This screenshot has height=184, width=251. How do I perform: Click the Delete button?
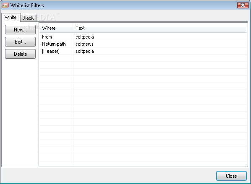pos(20,54)
